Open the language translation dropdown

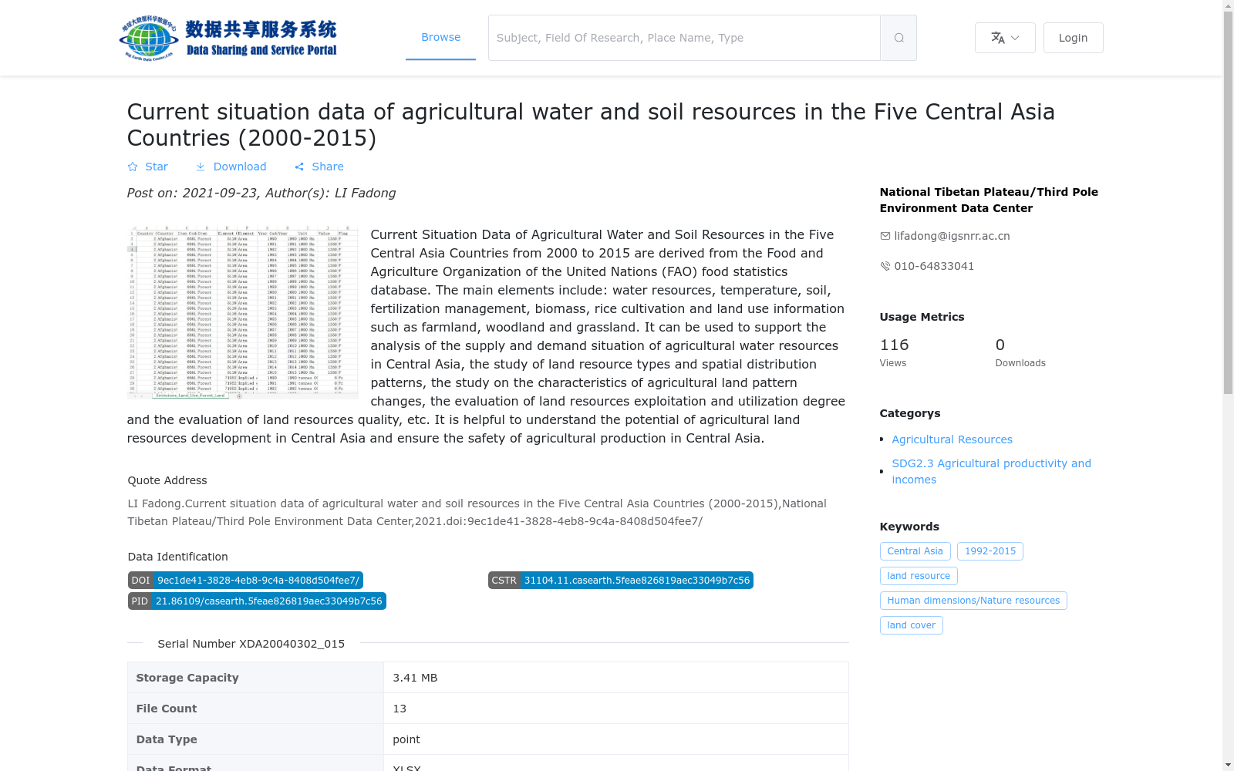point(1005,38)
